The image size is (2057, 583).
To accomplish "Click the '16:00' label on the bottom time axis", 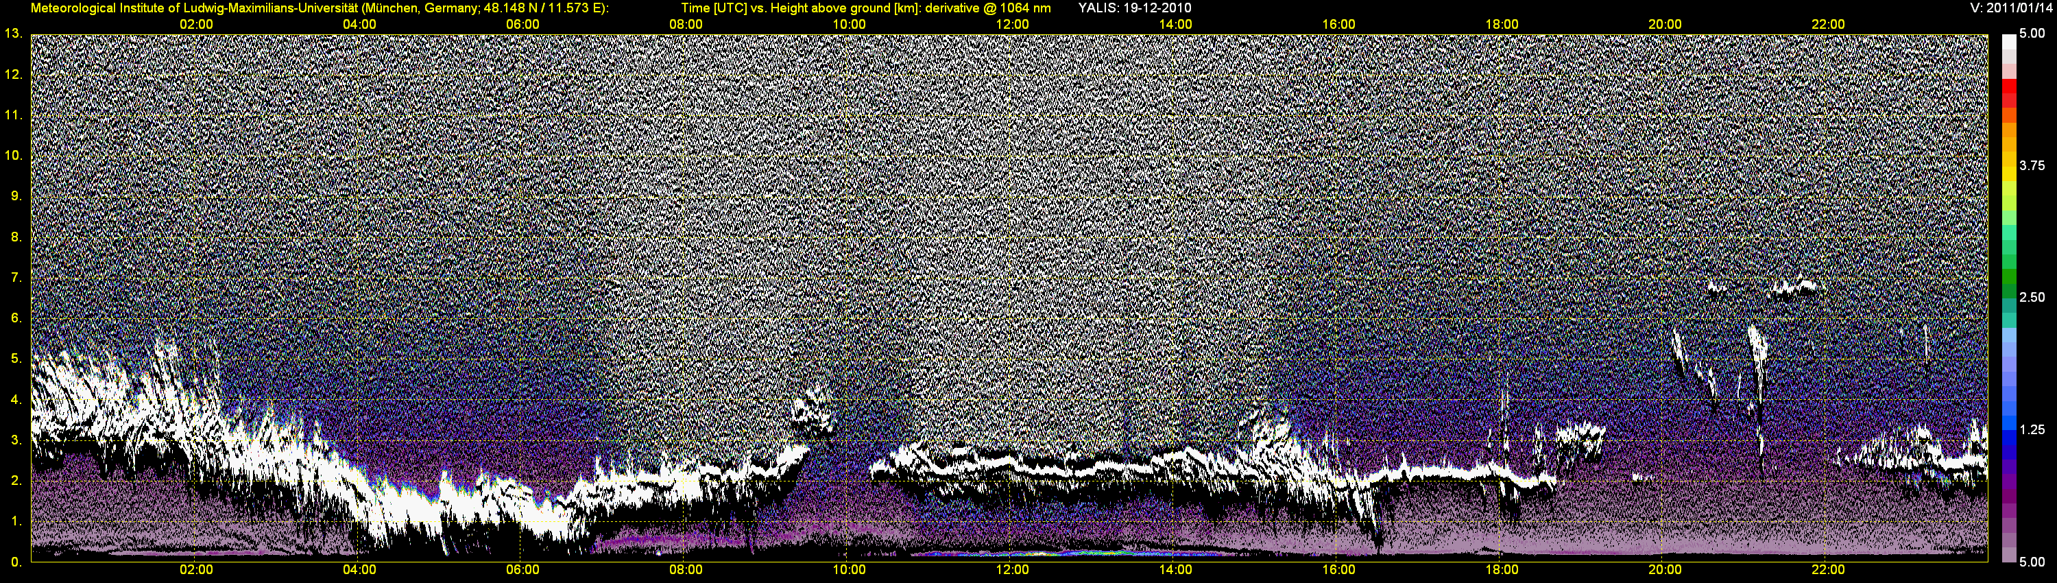I will tap(1338, 570).
